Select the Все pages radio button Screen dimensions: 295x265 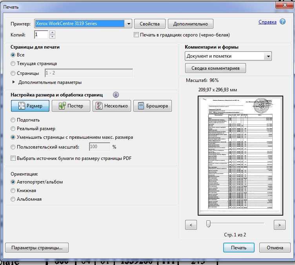click(x=13, y=55)
